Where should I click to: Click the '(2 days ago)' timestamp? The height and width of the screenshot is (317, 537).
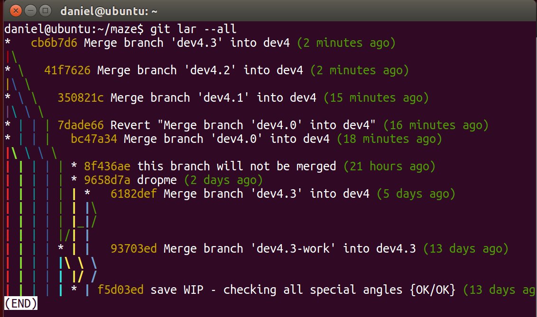click(223, 180)
